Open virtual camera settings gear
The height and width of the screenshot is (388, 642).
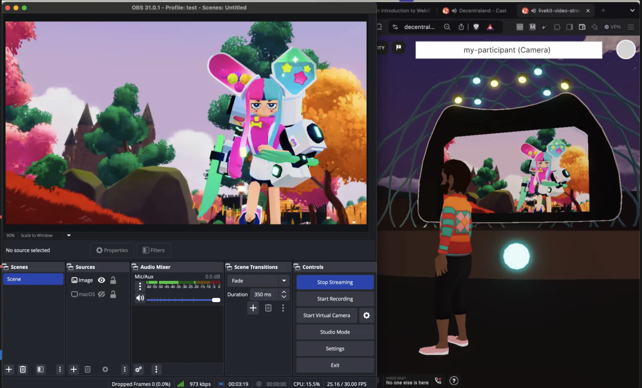click(x=366, y=316)
